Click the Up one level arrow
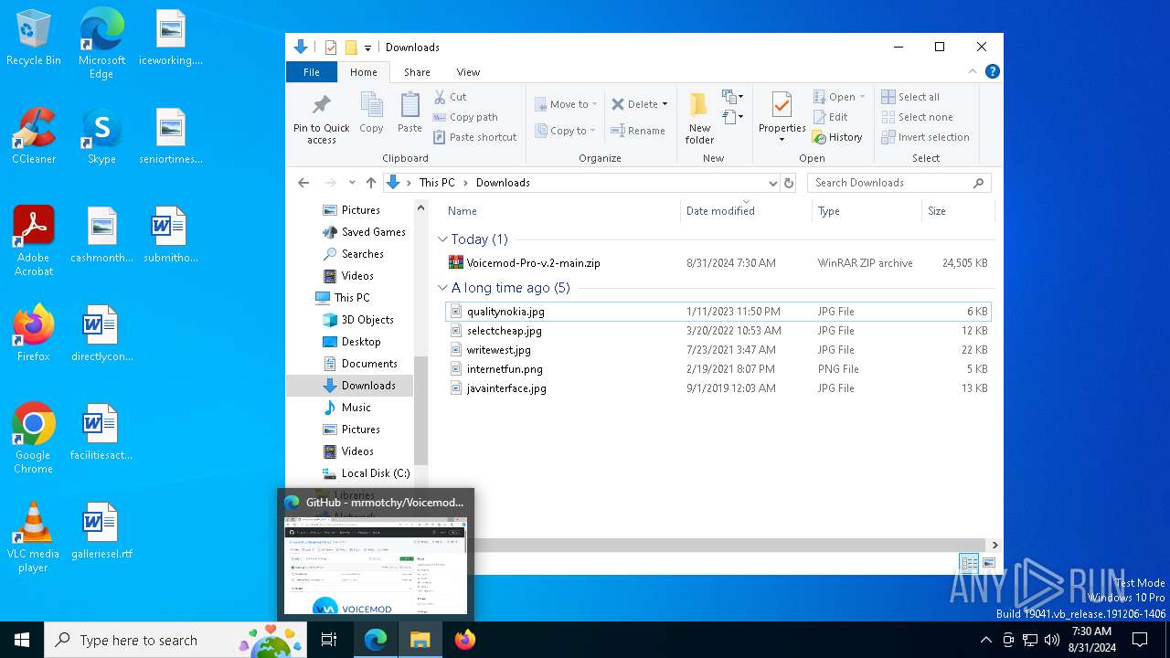 370,183
